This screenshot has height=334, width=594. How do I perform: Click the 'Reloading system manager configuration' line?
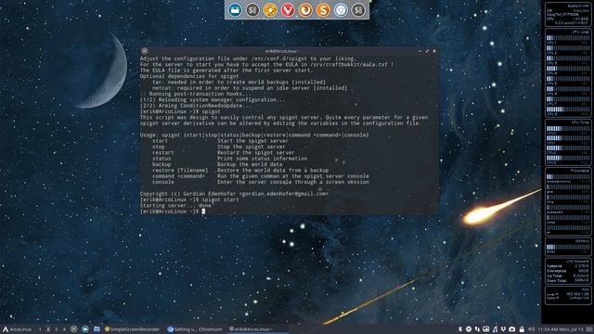[x=213, y=100]
